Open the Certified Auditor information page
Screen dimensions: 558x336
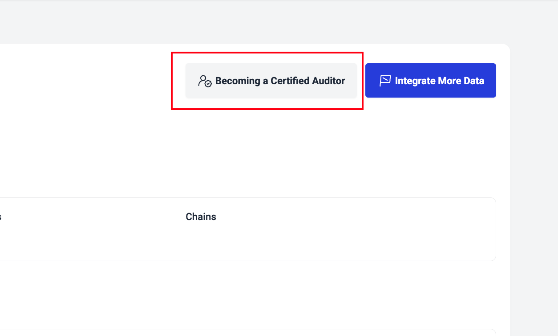click(271, 81)
